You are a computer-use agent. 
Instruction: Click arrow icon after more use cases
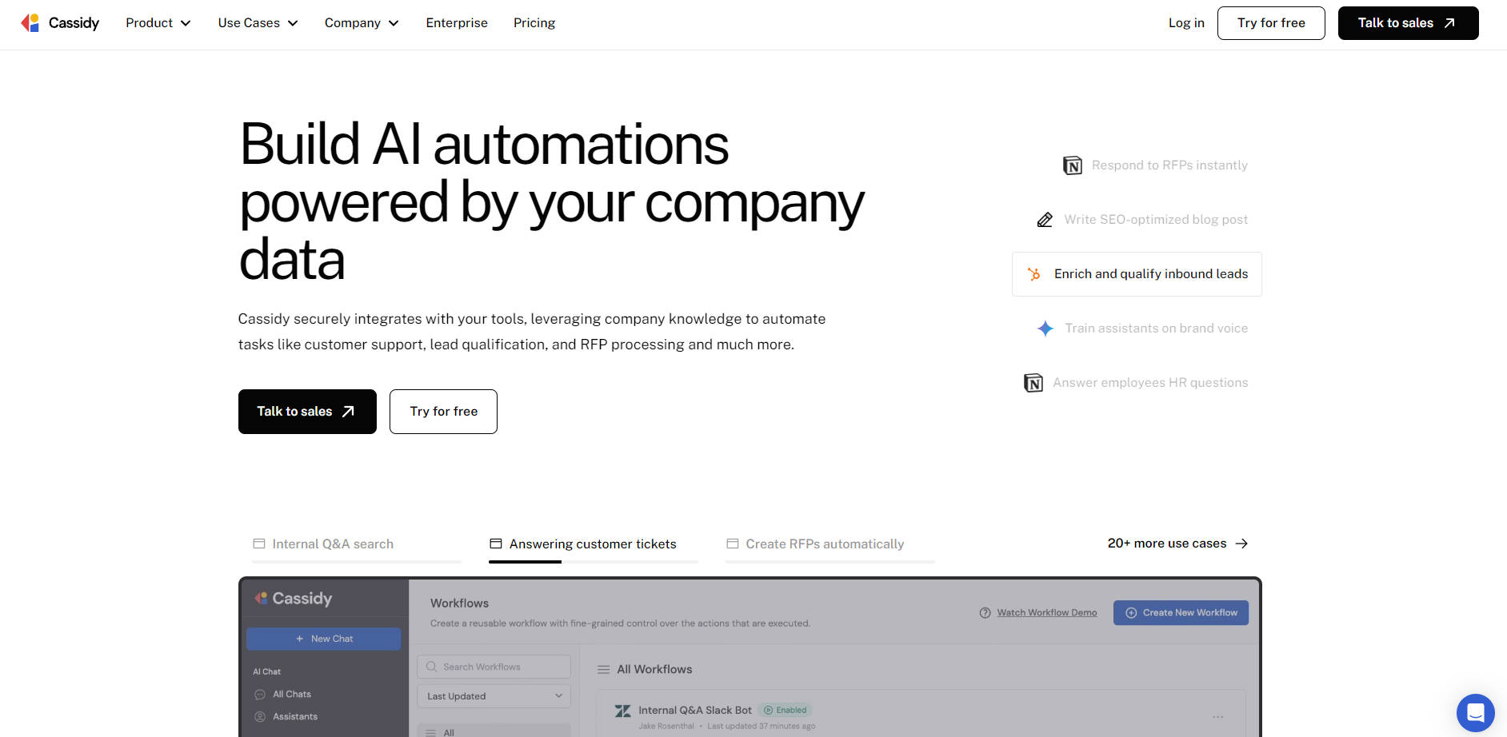click(x=1241, y=544)
